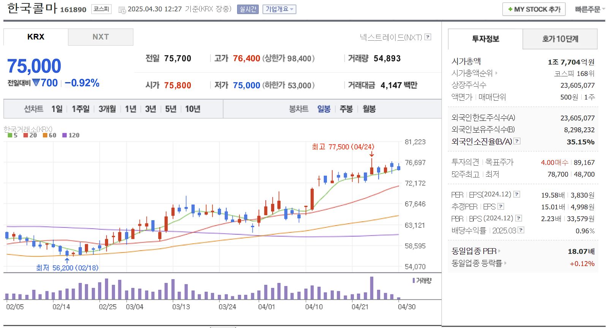Viewport: 606px width, 328px height.
Task: Click the stock code 161890
Action: tap(73, 10)
